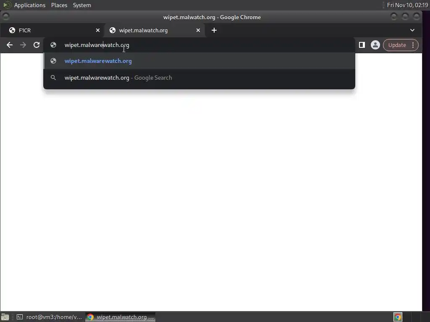
Task: Choose wipet.malwarewatch.org URL suggestion
Action: coord(199,61)
